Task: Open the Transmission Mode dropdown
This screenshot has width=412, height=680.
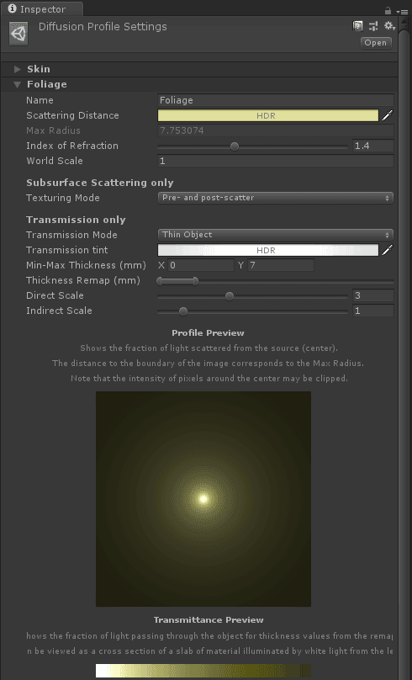Action: tap(275, 235)
